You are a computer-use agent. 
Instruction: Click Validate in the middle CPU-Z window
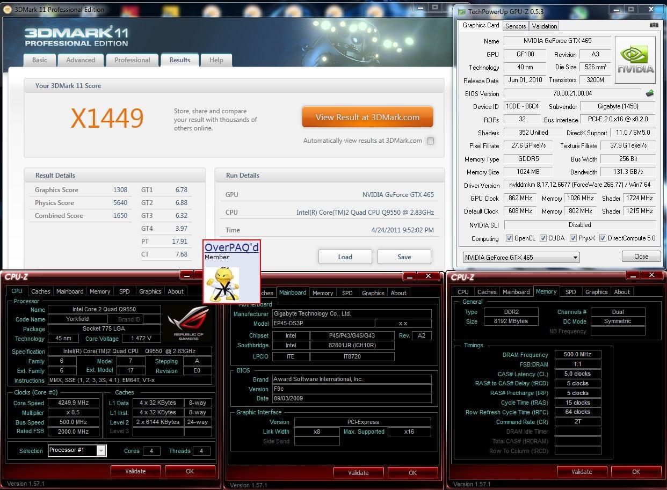point(358,473)
